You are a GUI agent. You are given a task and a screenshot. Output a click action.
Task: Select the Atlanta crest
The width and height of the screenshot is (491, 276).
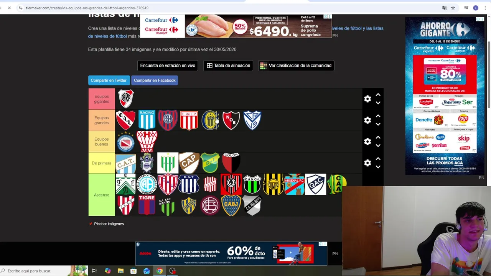pyautogui.click(x=189, y=206)
